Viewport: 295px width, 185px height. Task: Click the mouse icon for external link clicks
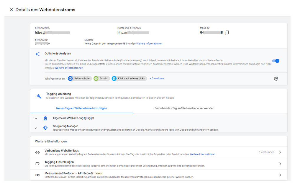click(x=114, y=78)
